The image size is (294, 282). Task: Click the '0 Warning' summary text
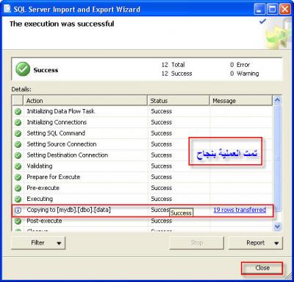(x=244, y=74)
